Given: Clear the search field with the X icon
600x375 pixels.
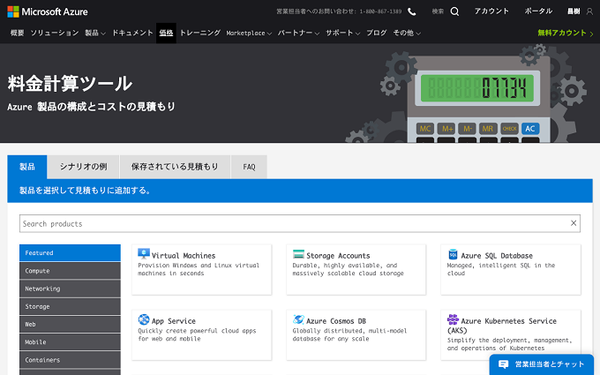Looking at the screenshot, I should point(574,223).
